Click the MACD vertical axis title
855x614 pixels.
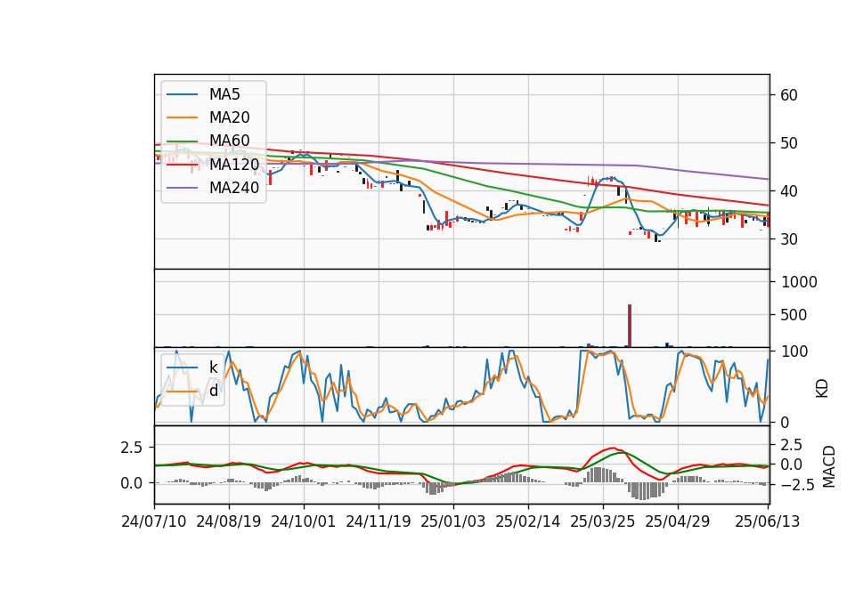828,466
